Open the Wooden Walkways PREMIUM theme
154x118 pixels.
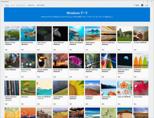pyautogui.click(x=92, y=66)
